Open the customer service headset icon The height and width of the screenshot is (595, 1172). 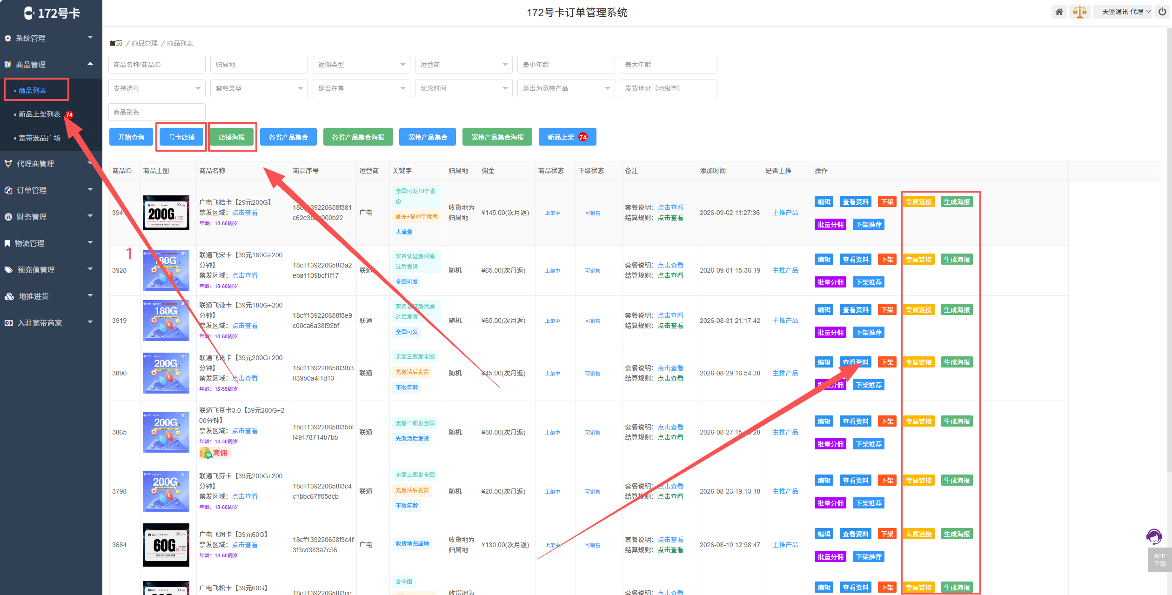1154,536
